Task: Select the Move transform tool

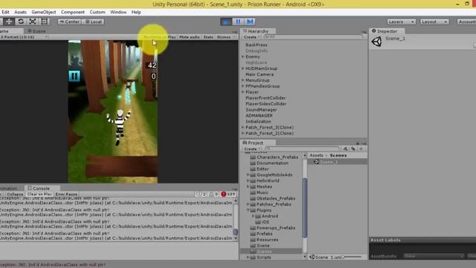Action: [x=9, y=22]
